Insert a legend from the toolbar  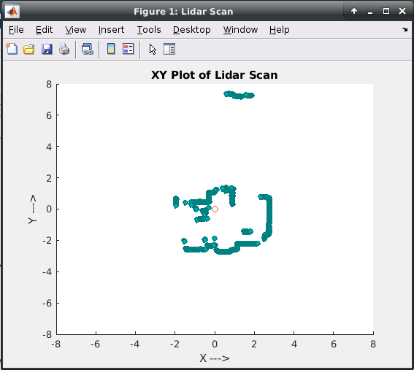(129, 49)
